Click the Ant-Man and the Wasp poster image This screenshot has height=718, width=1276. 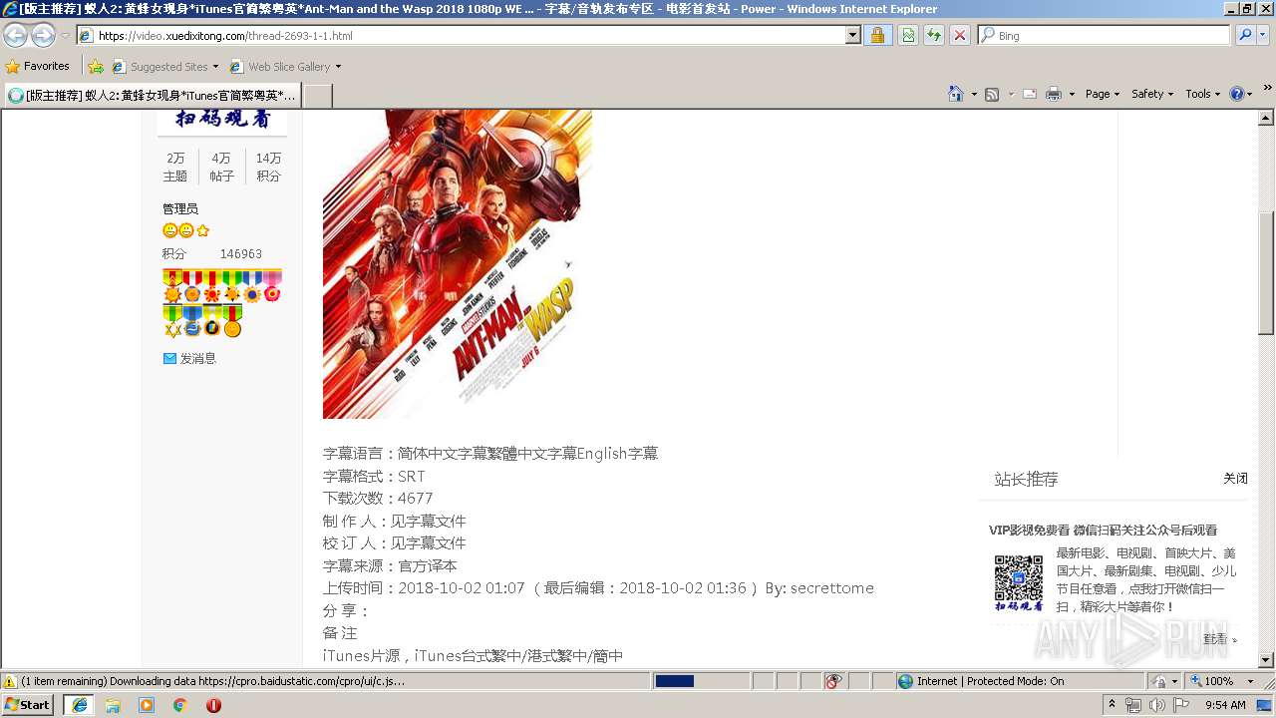pyautogui.click(x=458, y=264)
